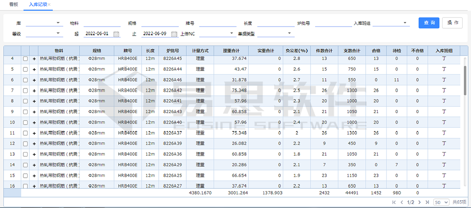The width and height of the screenshot is (471, 208).
Task: Click the 查询 search button
Action: pos(429,23)
